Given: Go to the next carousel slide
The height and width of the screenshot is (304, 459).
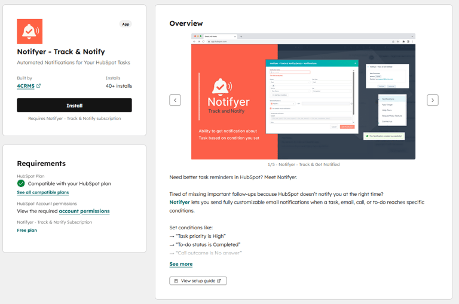Looking at the screenshot, I should (x=432, y=100).
